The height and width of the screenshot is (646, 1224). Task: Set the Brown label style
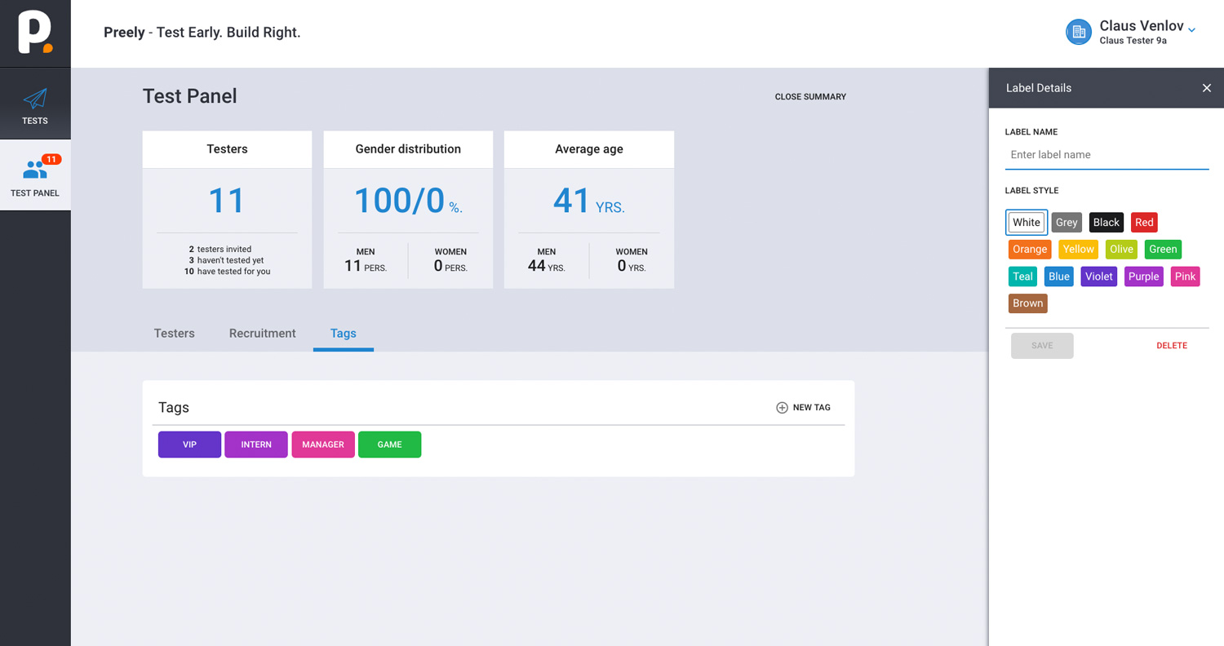pyautogui.click(x=1028, y=303)
